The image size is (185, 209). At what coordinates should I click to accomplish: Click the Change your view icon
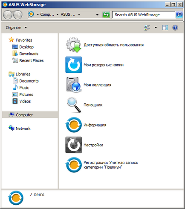[147, 28]
